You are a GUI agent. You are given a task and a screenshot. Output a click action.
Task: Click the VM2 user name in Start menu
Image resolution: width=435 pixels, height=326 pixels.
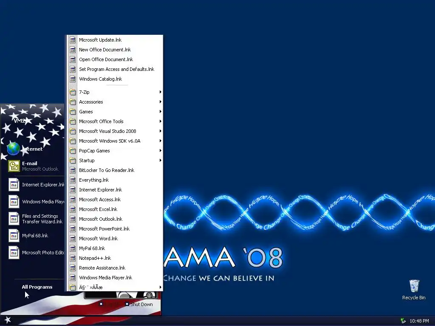[20, 121]
